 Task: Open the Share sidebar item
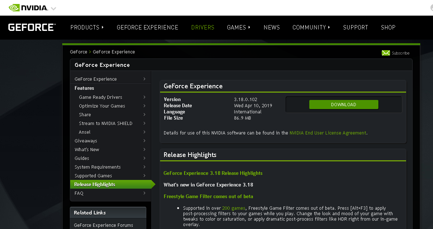coord(111,114)
